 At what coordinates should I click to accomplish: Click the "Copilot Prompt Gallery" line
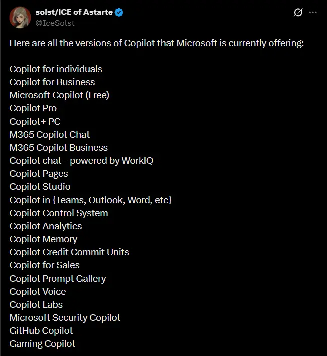pos(58,278)
